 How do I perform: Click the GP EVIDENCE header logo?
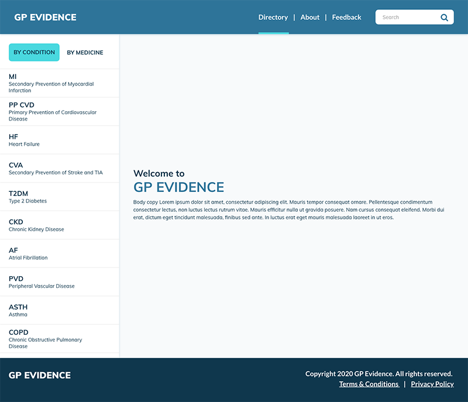(x=46, y=18)
